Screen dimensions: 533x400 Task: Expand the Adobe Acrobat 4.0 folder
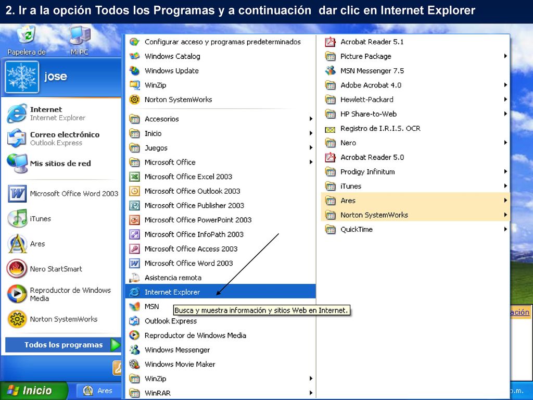pos(415,85)
